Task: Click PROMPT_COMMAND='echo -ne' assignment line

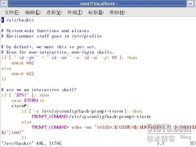Action: [114, 127]
